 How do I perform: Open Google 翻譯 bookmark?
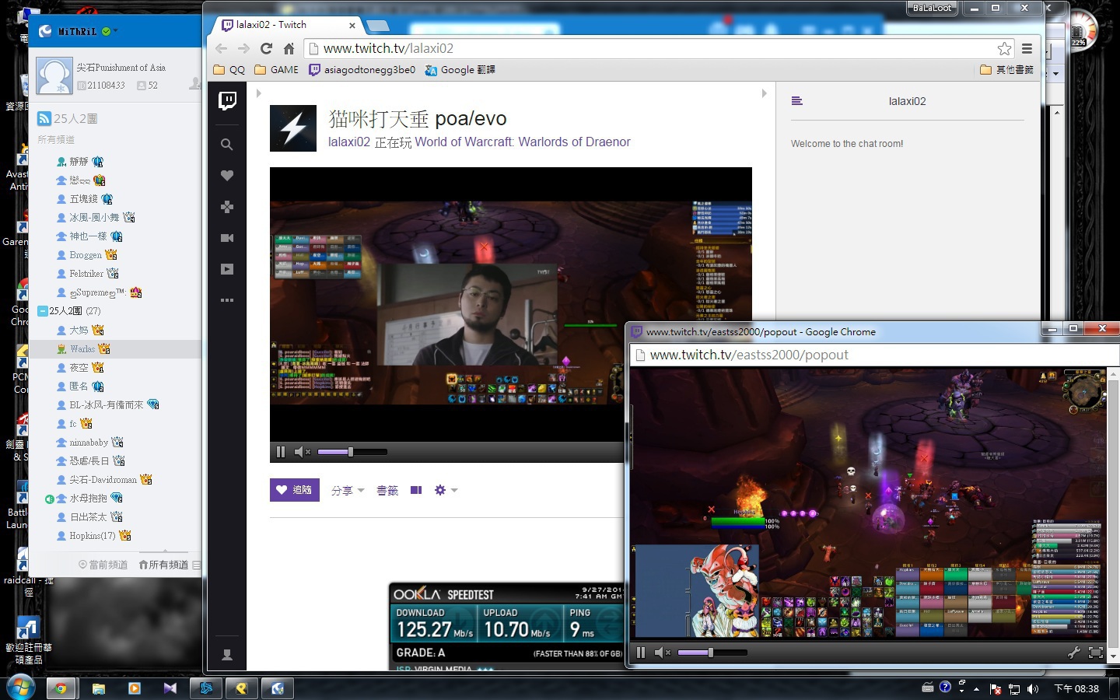[460, 70]
